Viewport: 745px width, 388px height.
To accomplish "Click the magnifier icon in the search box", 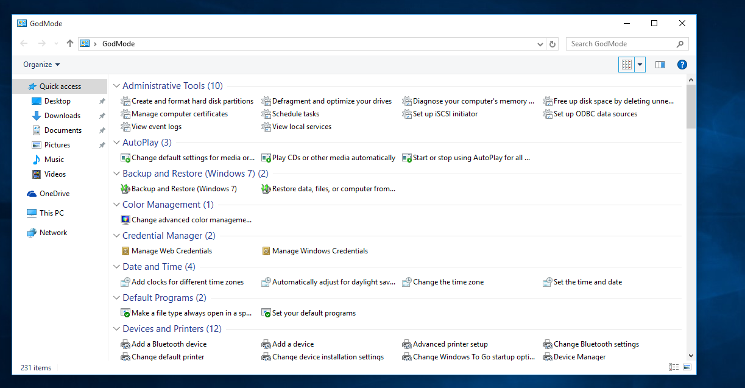I will tap(680, 44).
